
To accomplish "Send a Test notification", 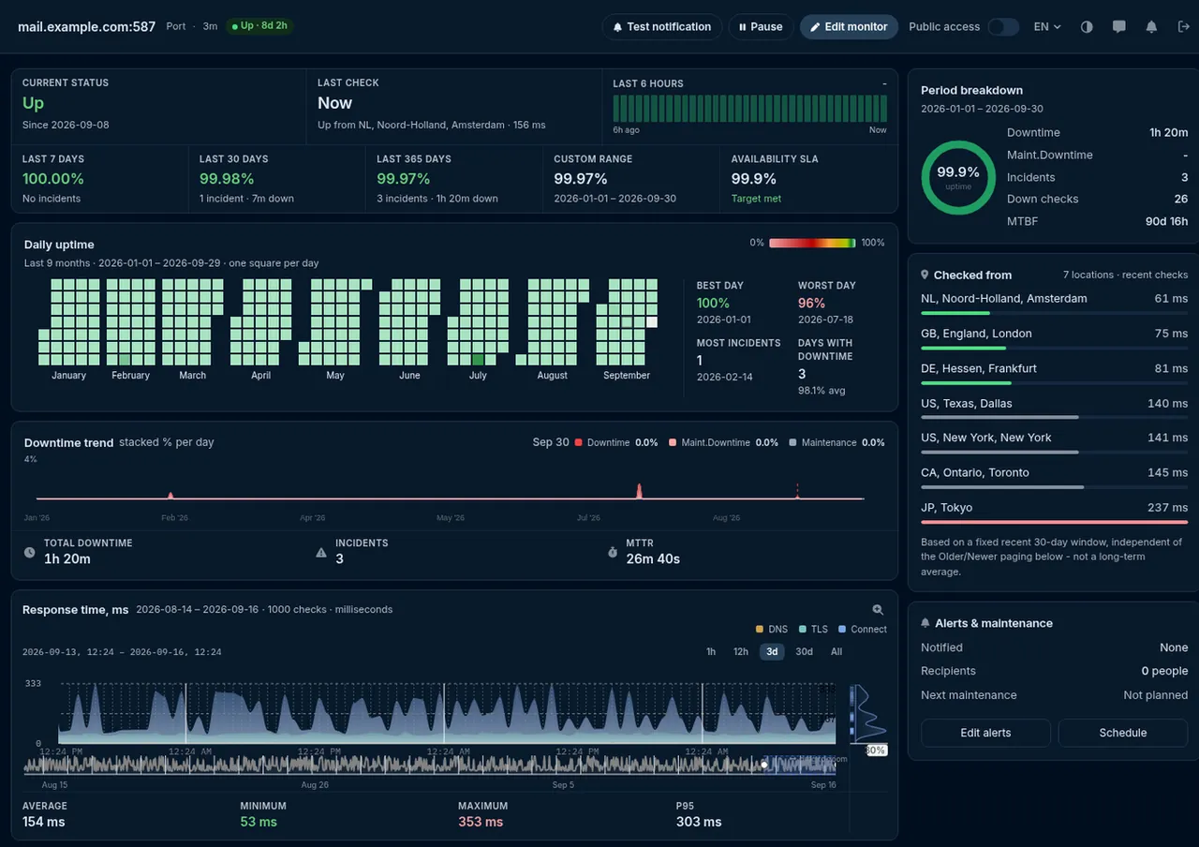I will pyautogui.click(x=661, y=27).
